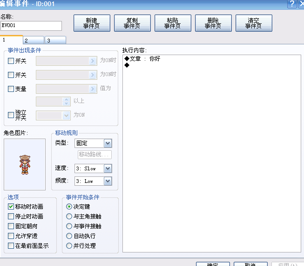Image resolution: width=304 pixels, height=266 pixels.
Task: Click the help question mark button
Action: pos(292,4)
